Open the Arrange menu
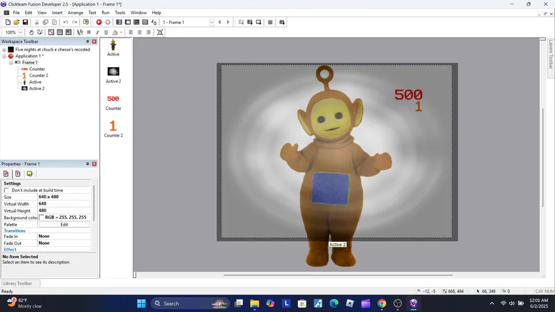The height and width of the screenshot is (312, 555). (75, 12)
